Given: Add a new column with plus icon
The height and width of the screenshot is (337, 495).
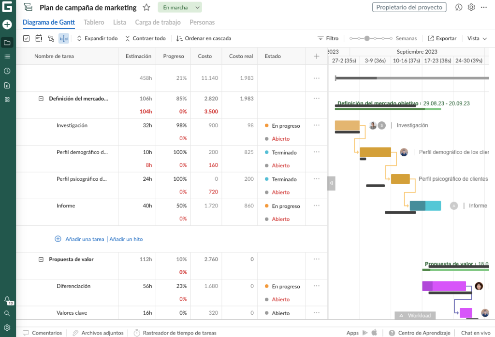Looking at the screenshot, I should coord(317,56).
